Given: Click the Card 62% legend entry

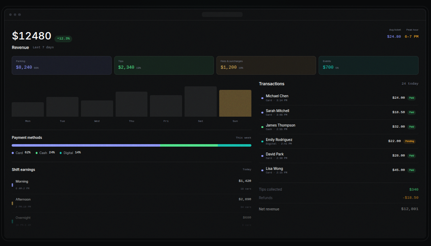Looking at the screenshot, I should point(21,153).
